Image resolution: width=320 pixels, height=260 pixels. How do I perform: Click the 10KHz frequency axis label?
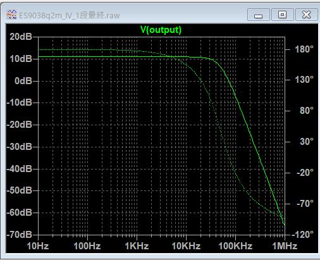pyautogui.click(x=186, y=246)
